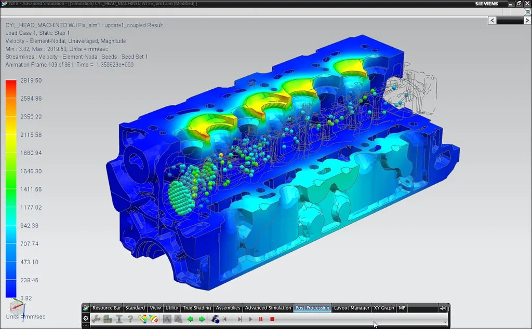Click the Layout Manager button
The width and height of the screenshot is (532, 329).
coord(351,307)
